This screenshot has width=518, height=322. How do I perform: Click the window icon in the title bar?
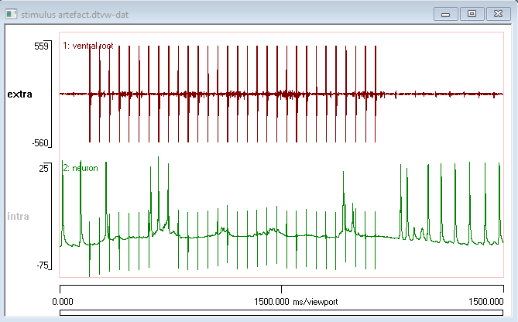12,14
